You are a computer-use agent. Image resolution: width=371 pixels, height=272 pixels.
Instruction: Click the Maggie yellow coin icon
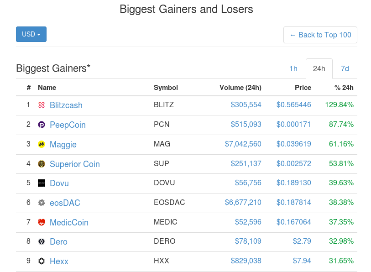(x=42, y=144)
